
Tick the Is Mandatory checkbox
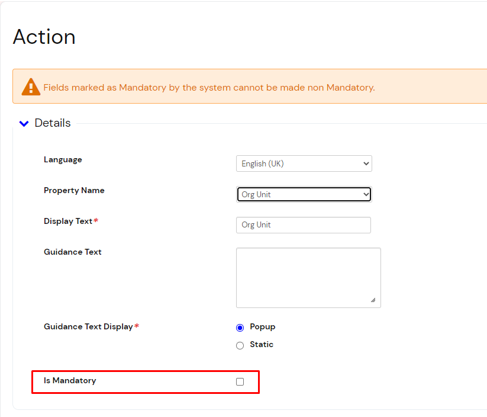[240, 381]
